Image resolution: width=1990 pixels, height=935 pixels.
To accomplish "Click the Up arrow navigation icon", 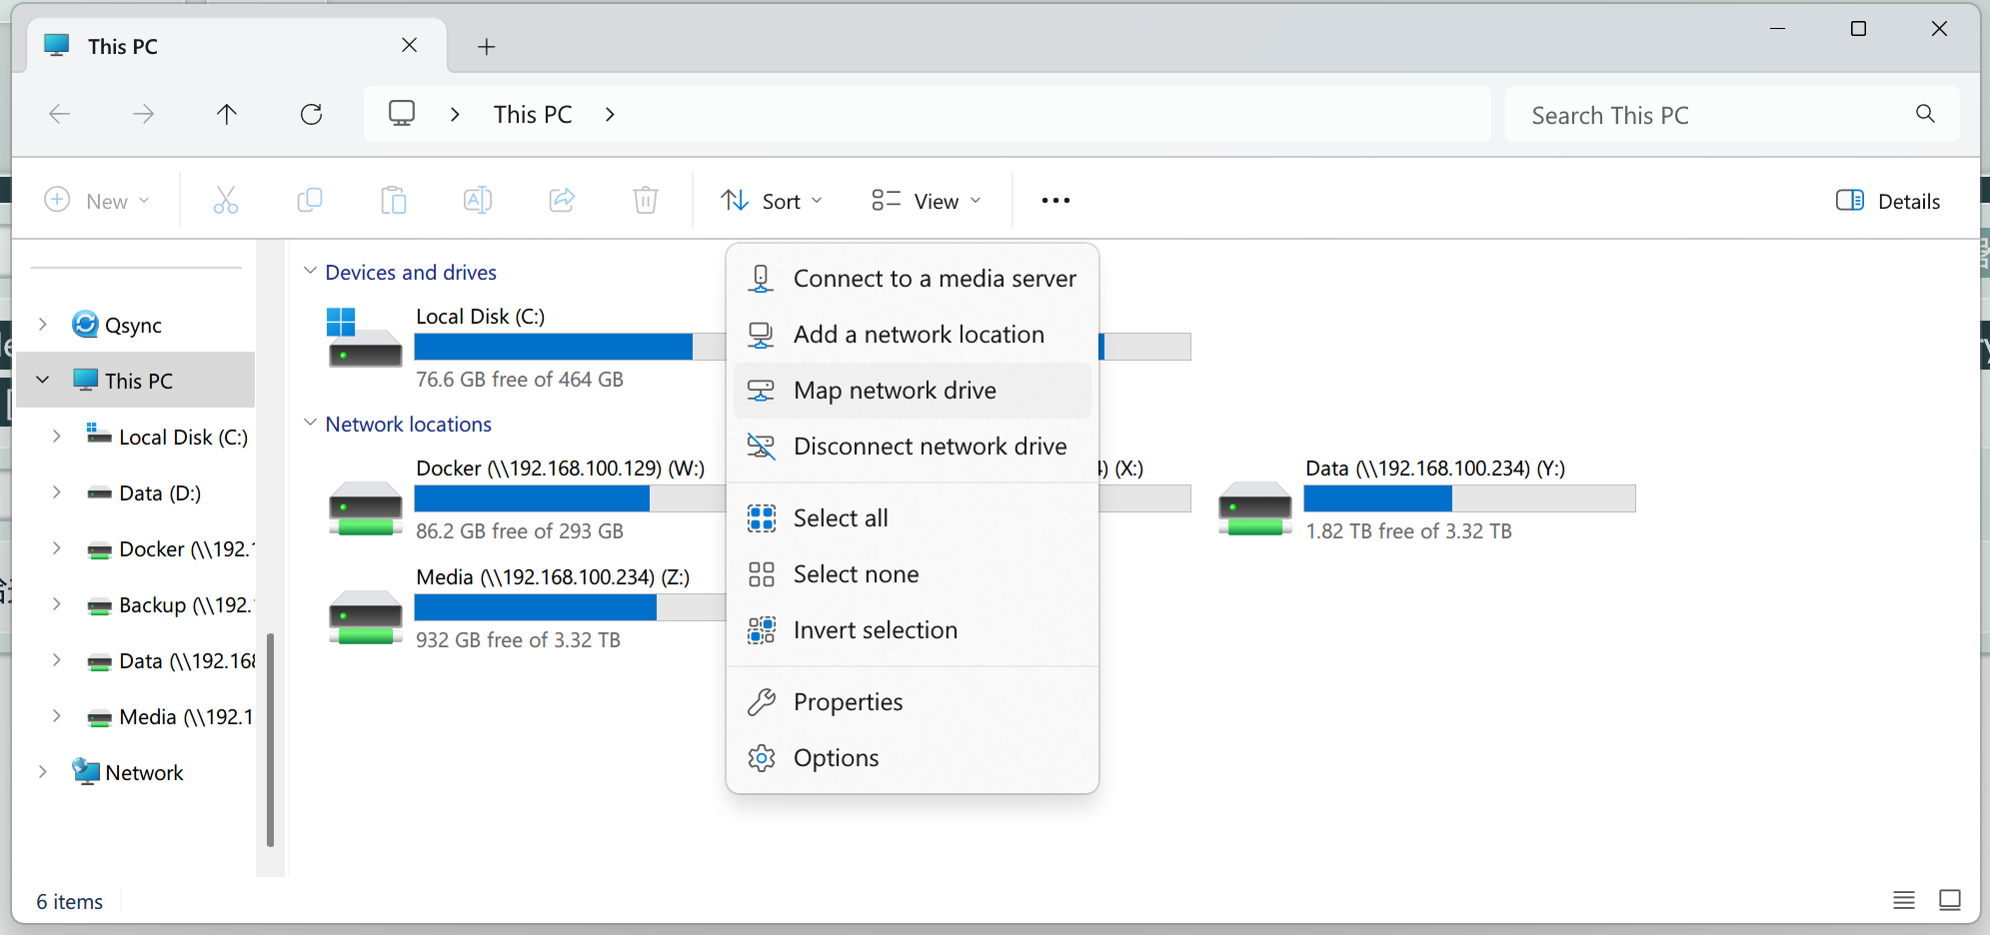I will pos(227,115).
